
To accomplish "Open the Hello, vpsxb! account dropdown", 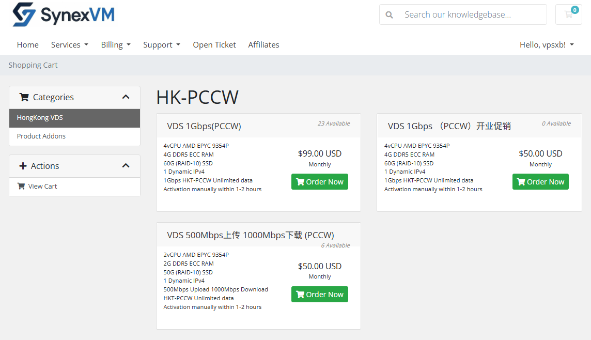I will click(x=547, y=45).
